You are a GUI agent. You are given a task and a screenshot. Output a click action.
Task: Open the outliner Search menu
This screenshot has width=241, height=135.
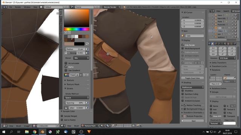tap(226, 11)
